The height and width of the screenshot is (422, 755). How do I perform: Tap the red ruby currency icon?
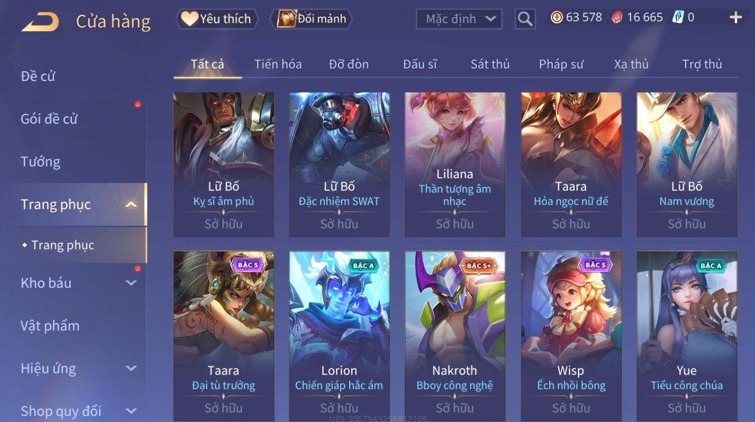pyautogui.click(x=617, y=18)
